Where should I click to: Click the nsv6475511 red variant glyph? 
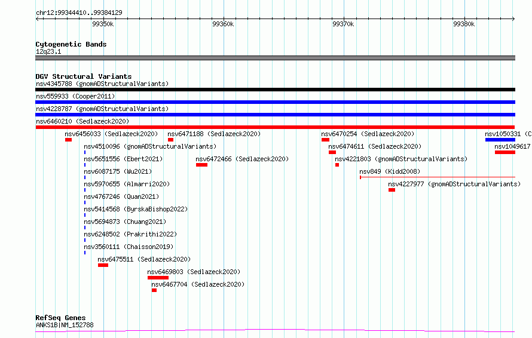tap(103, 265)
